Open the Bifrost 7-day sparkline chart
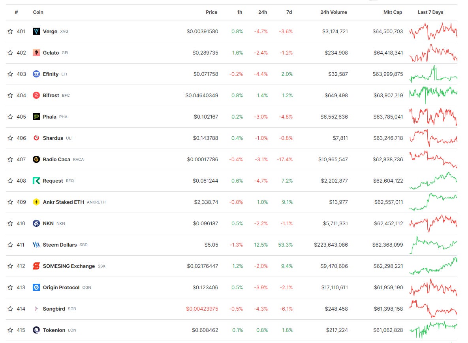This screenshot has height=343, width=468. tap(433, 95)
